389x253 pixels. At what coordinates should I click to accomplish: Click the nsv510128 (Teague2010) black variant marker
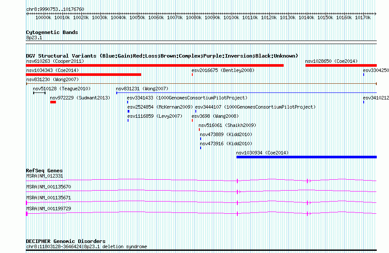(39, 93)
